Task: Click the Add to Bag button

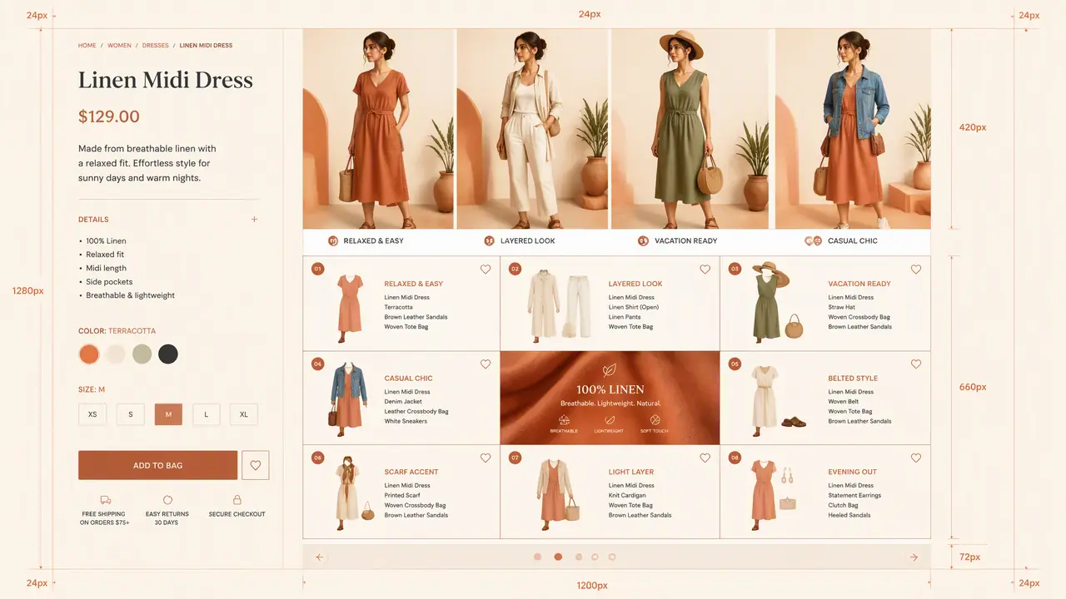Action: click(x=158, y=465)
